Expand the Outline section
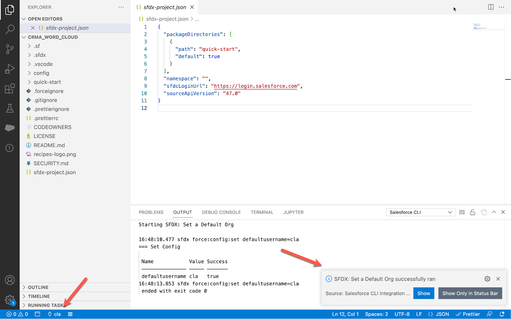 (x=75, y=287)
